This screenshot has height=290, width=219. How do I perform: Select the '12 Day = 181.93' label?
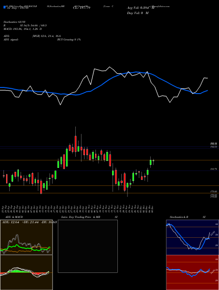[x=17, y=8]
